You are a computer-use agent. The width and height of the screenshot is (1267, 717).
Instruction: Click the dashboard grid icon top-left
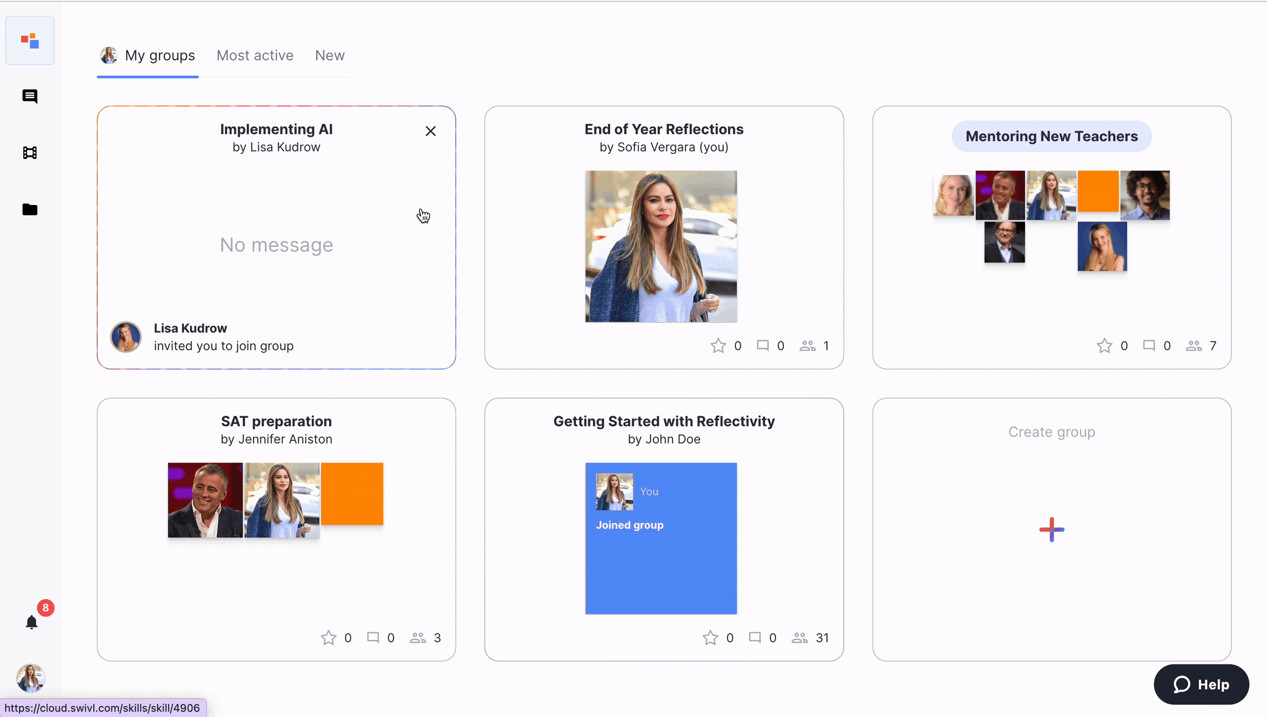(x=31, y=40)
